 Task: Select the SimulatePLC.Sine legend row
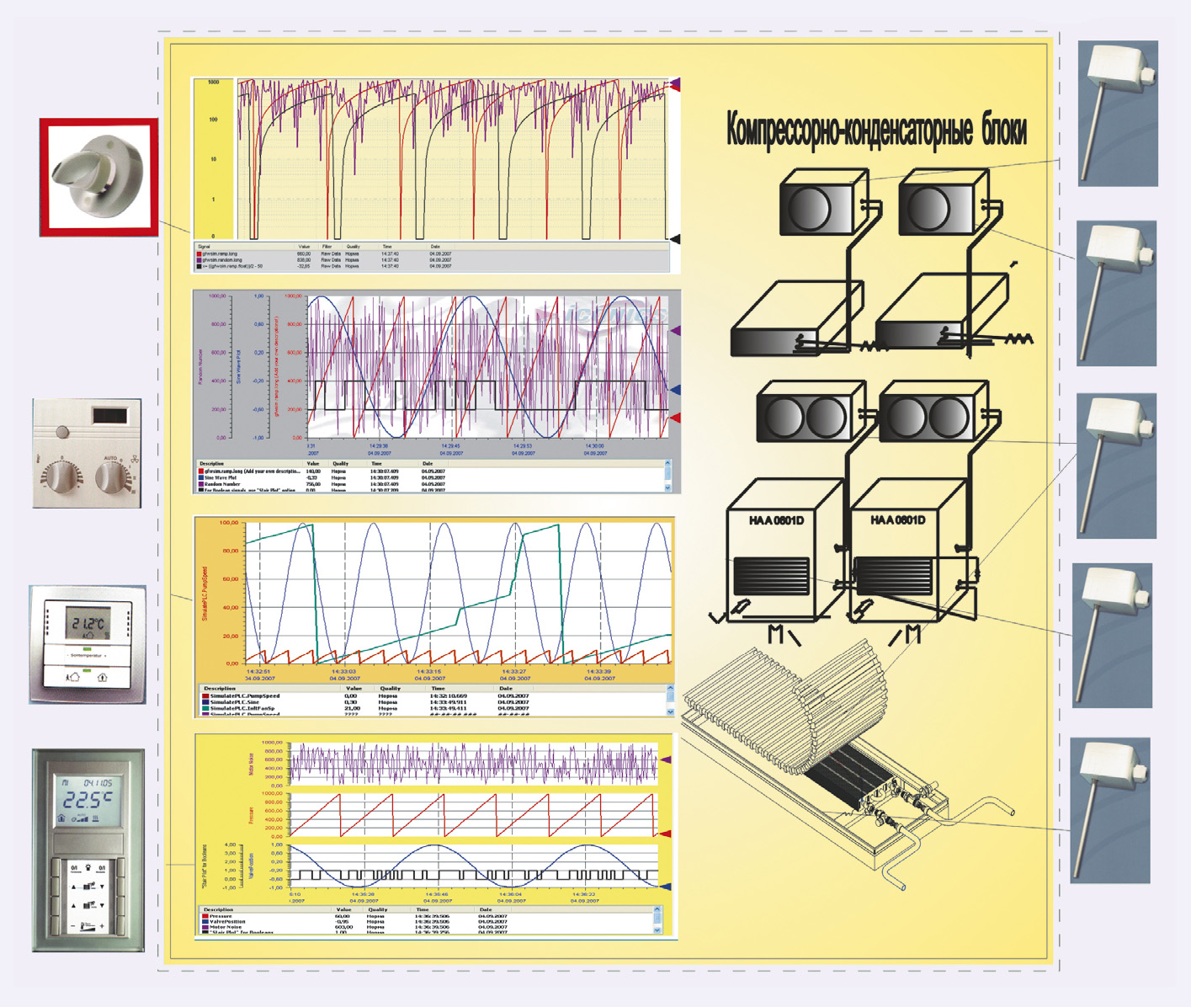(x=433, y=702)
